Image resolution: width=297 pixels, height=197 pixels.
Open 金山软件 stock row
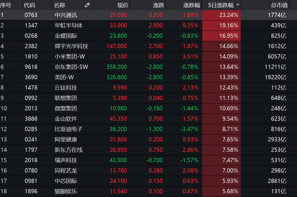(148, 119)
